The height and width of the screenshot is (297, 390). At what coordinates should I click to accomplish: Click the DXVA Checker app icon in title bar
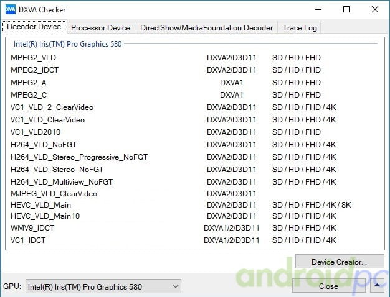point(11,10)
